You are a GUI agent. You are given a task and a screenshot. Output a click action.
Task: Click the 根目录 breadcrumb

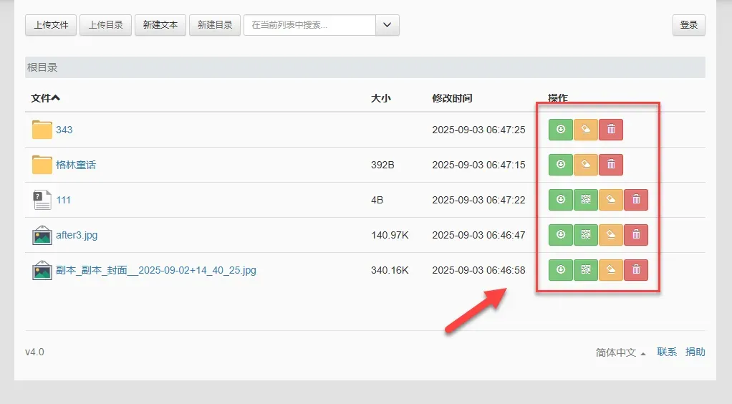(42, 67)
